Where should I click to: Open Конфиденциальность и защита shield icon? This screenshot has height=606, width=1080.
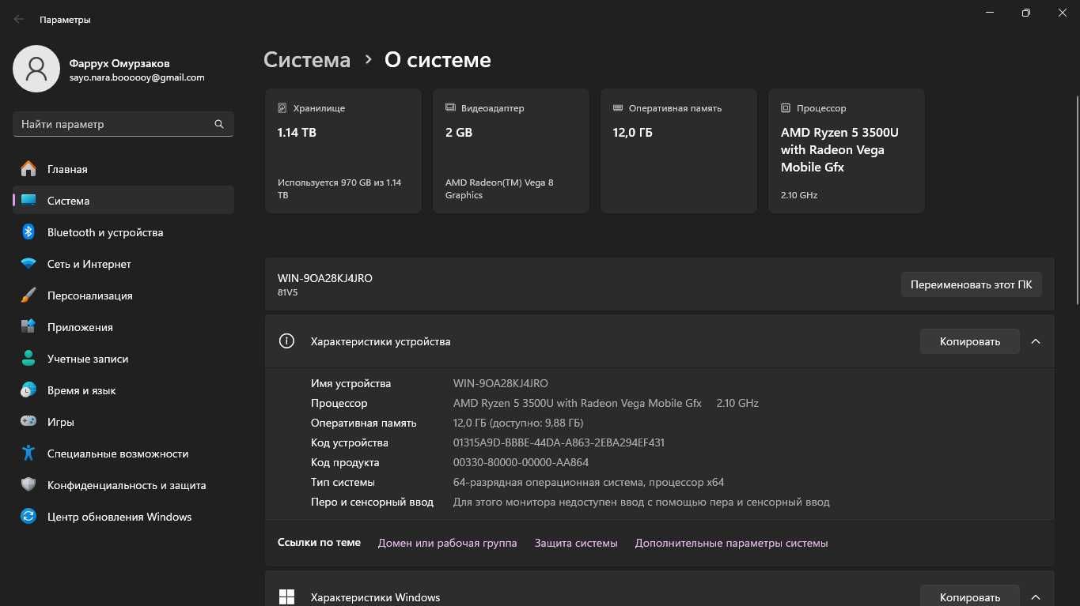(x=28, y=485)
